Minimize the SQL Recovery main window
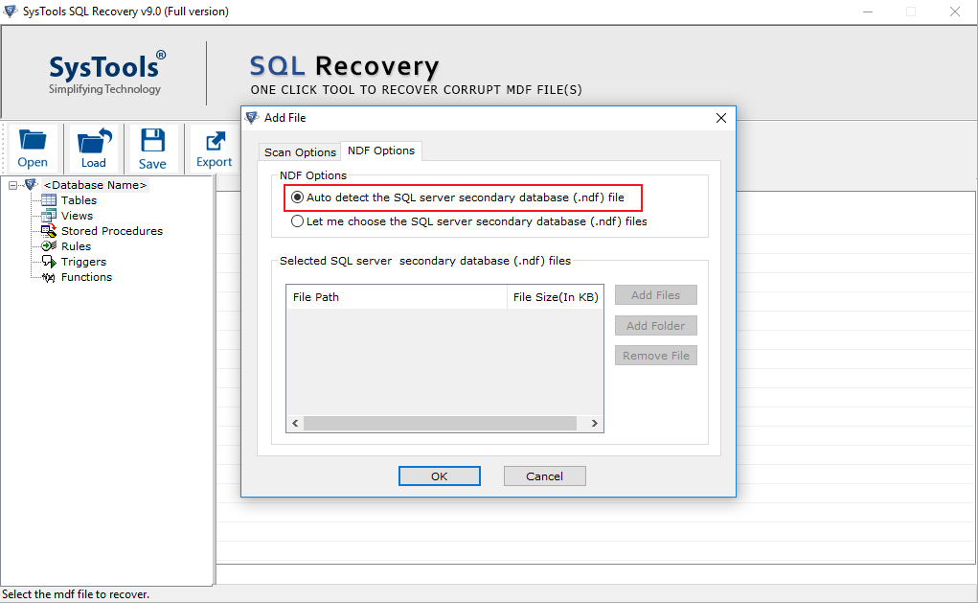The width and height of the screenshot is (978, 603). click(868, 12)
